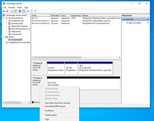The image size is (154, 121).
Task: Go back with the blue left arrow
Action: point(4,11)
